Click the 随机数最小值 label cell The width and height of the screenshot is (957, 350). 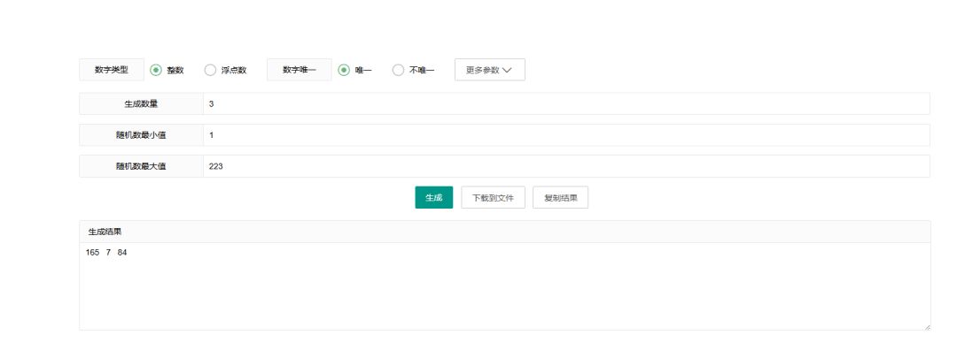tap(141, 135)
